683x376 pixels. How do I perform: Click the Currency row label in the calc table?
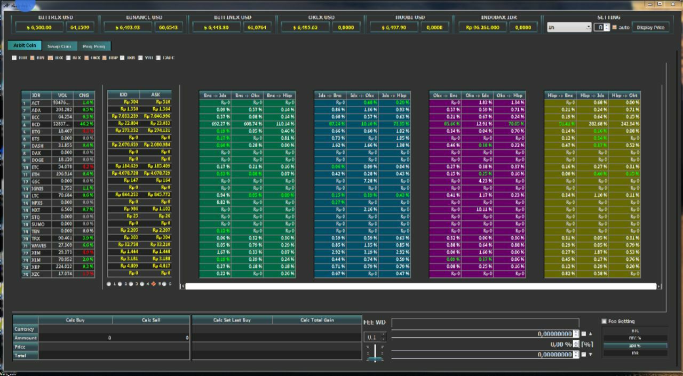pyautogui.click(x=26, y=329)
